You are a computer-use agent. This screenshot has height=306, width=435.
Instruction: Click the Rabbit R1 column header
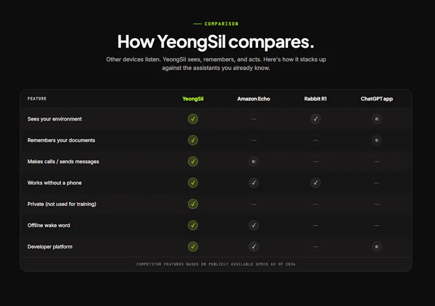(x=315, y=99)
